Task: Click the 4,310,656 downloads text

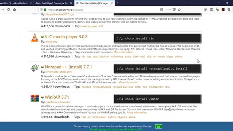Action: (x=55, y=56)
